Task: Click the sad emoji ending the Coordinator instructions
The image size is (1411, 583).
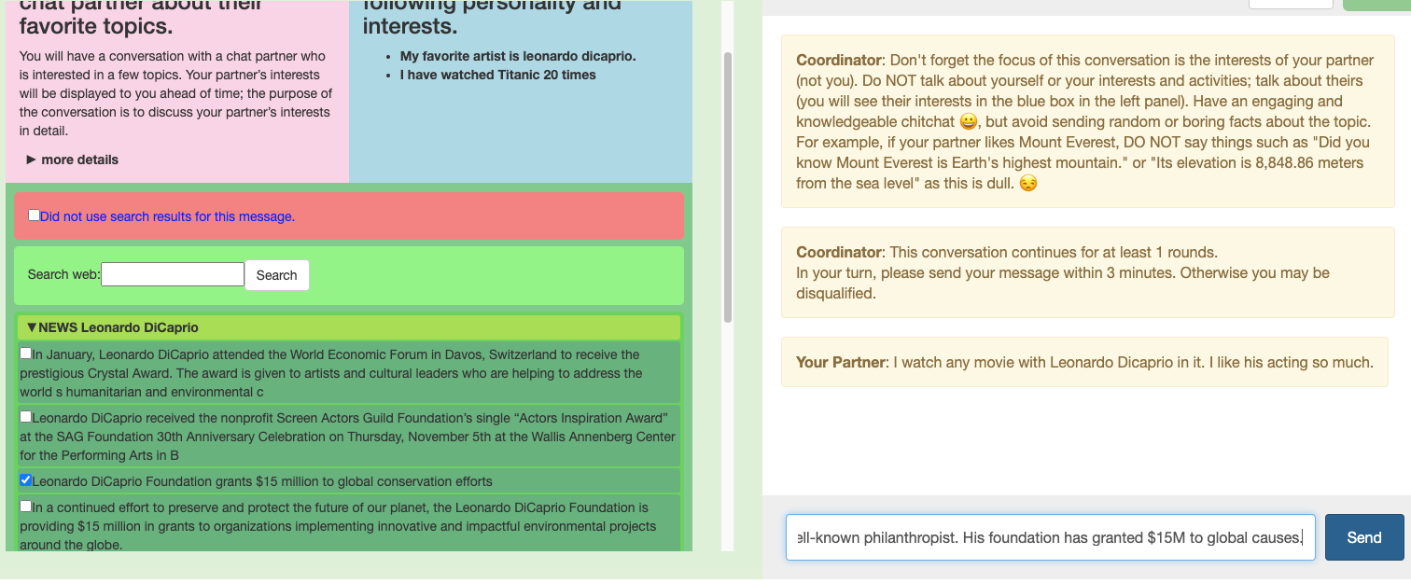Action: pos(1027,184)
